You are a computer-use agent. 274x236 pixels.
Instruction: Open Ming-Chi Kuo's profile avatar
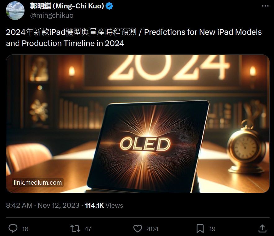[15, 11]
